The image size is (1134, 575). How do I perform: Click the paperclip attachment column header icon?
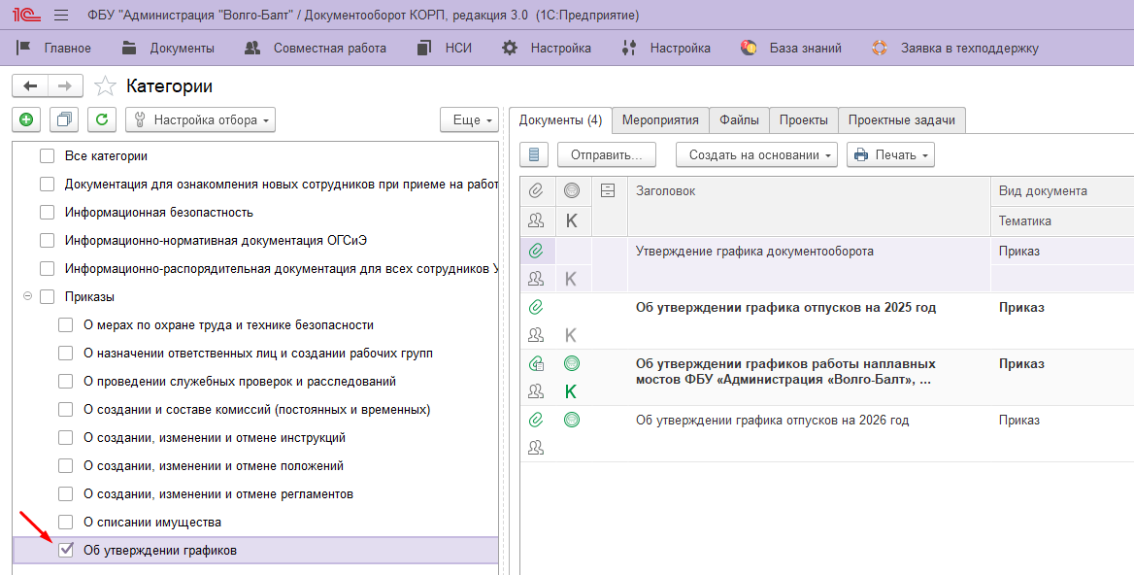pyautogui.click(x=535, y=191)
